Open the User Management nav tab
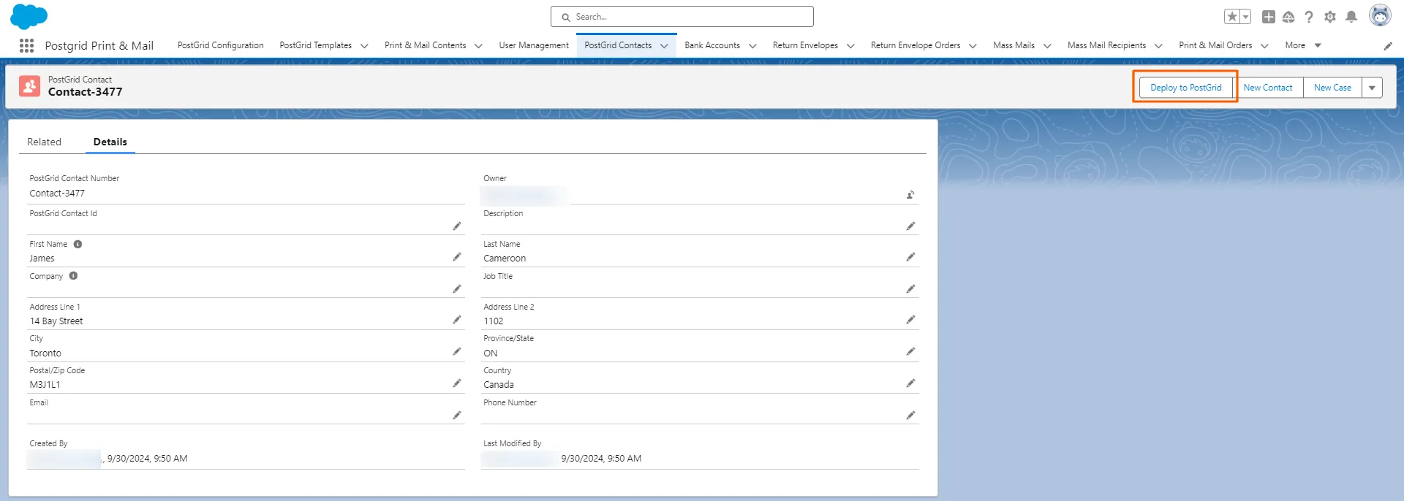The width and height of the screenshot is (1404, 501). point(533,45)
